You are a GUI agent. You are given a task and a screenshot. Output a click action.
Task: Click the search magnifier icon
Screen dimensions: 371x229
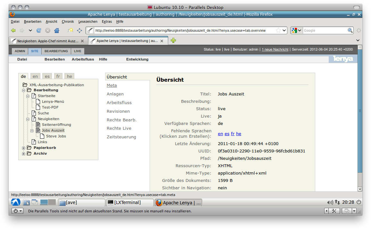click(350, 30)
